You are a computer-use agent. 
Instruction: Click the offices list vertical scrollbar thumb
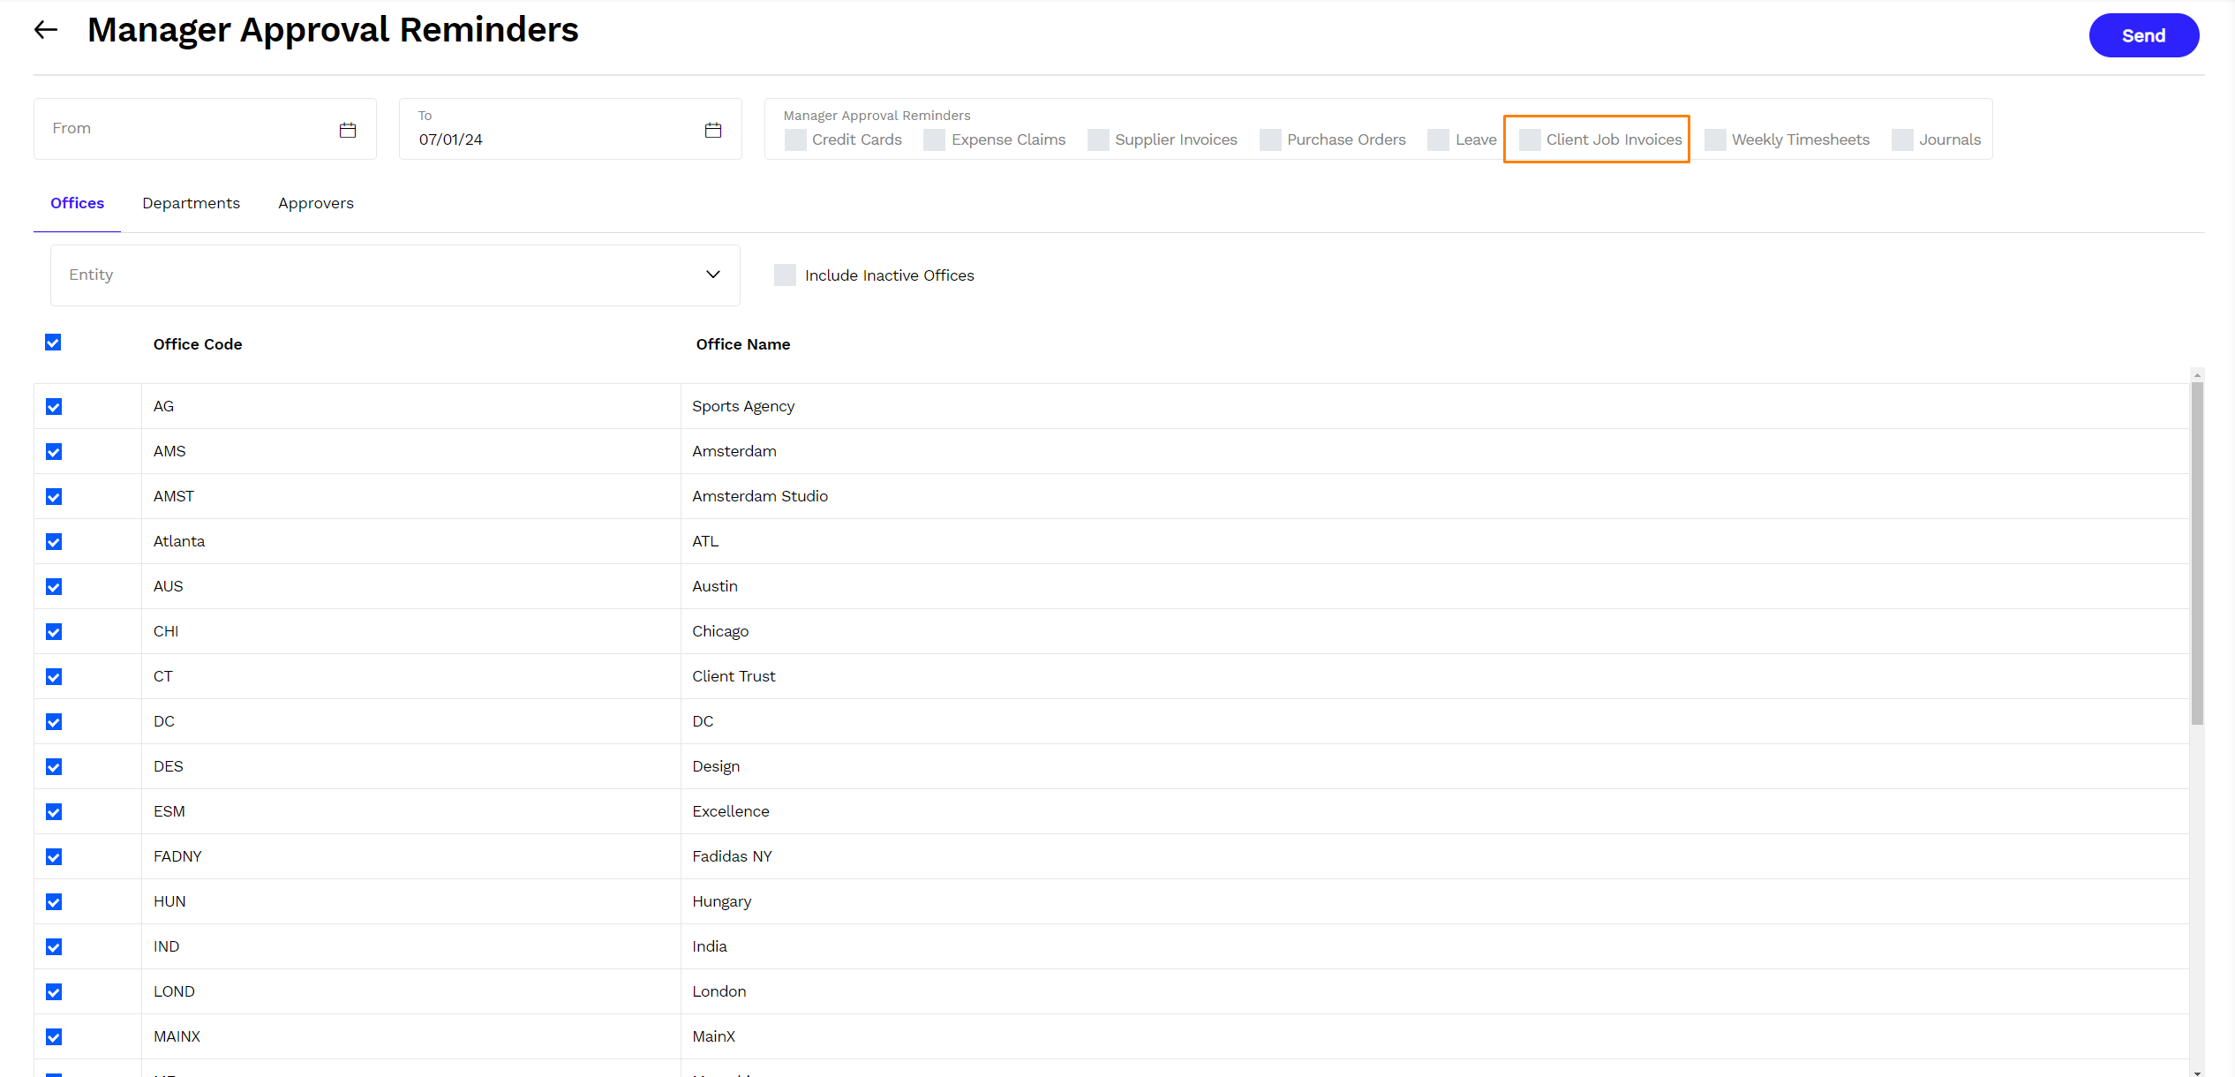click(x=2197, y=554)
